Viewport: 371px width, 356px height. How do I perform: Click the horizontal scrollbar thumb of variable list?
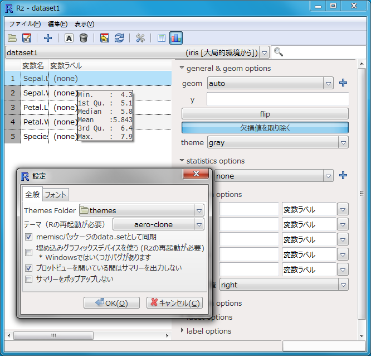point(53,335)
